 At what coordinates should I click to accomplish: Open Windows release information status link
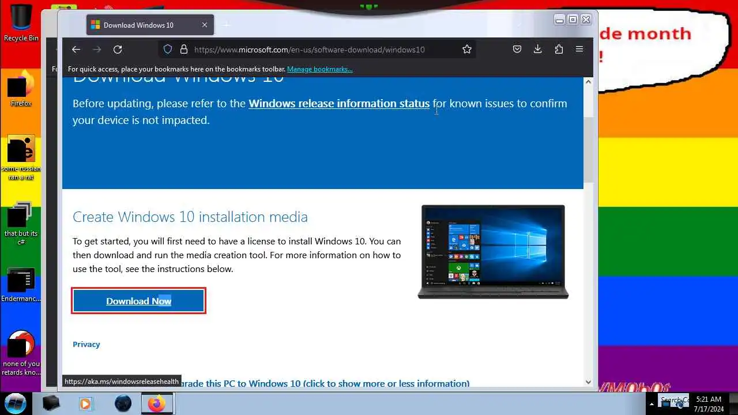pos(339,104)
